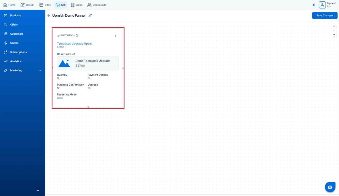
Task: Show Analytics in the sidebar
Action: (x=23, y=61)
